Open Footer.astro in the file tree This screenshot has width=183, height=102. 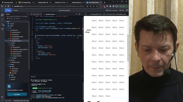tap(15, 35)
